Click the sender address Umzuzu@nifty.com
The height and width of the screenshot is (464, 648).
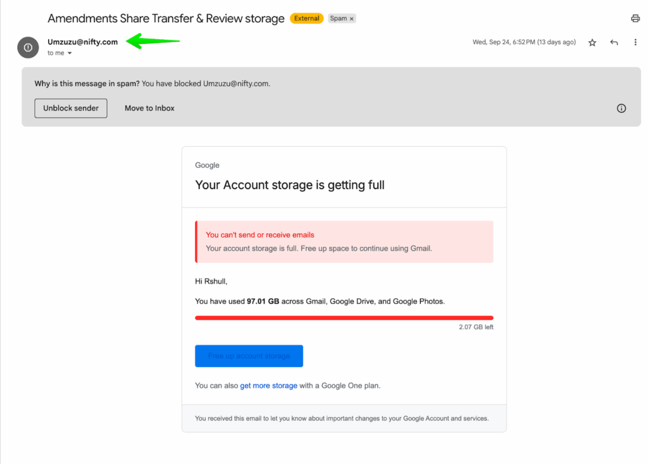pyautogui.click(x=83, y=42)
